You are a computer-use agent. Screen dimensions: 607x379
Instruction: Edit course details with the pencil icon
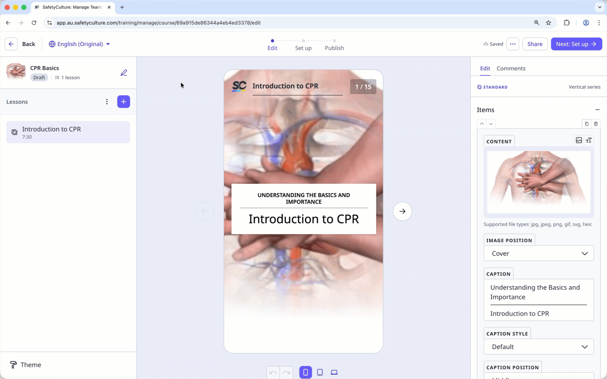pos(124,73)
